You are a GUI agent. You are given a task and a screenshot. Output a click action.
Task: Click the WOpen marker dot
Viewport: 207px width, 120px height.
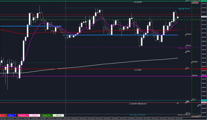(x=192, y=62)
